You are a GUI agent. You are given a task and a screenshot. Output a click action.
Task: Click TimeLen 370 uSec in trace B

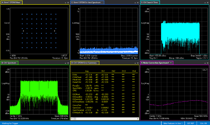coord(59,118)
